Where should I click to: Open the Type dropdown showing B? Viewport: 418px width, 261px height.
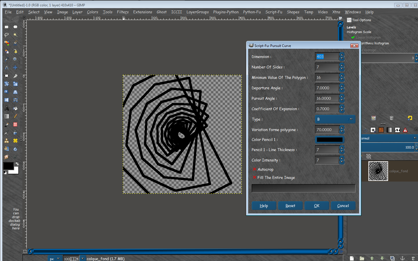pos(335,119)
